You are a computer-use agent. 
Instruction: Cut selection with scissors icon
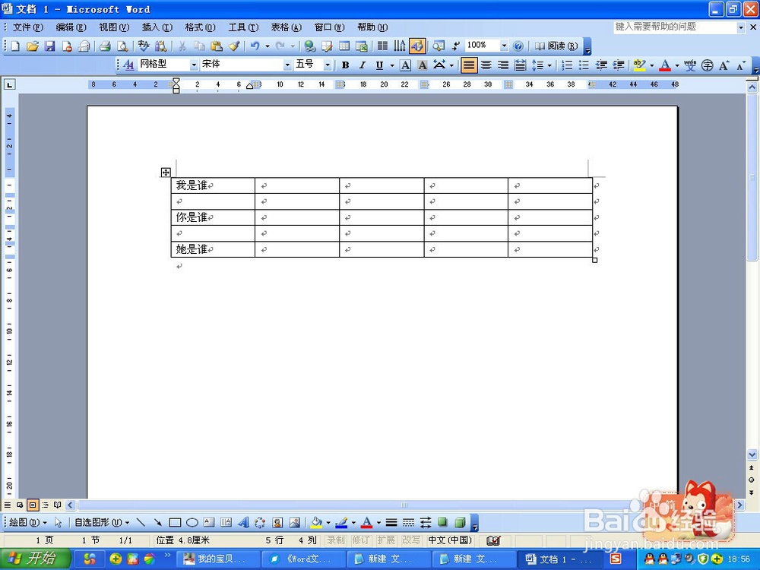click(x=182, y=46)
